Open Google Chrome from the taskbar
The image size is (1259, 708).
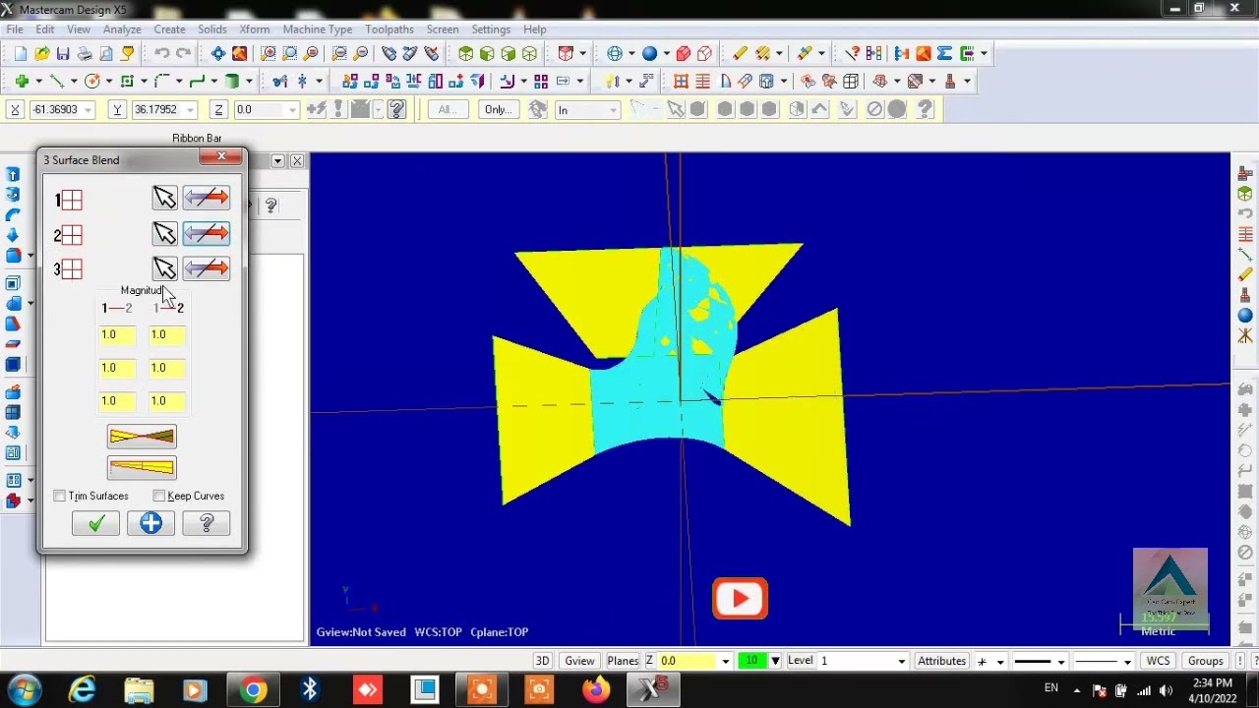pos(254,689)
